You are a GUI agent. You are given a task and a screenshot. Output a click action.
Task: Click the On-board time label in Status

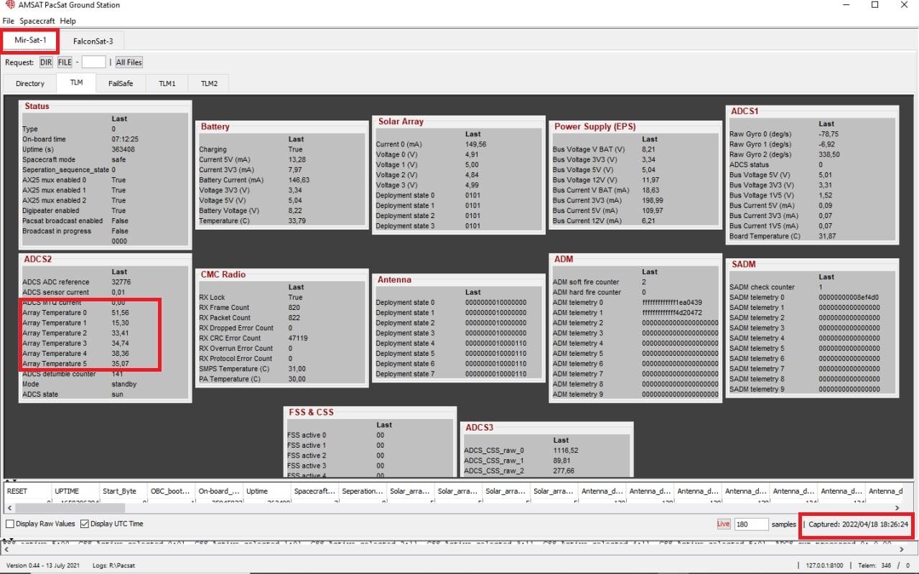(x=44, y=139)
